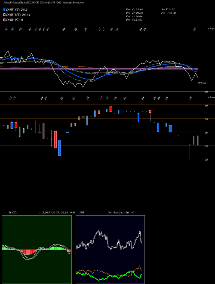The image size is (215, 284).
Task: Select the 'DOW PT: 0' legend label
Action: coord(15,20)
